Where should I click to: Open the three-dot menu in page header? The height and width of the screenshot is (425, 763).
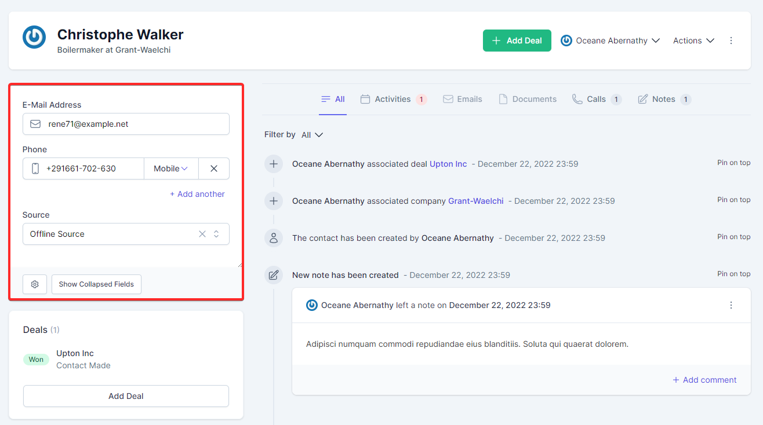tap(731, 41)
